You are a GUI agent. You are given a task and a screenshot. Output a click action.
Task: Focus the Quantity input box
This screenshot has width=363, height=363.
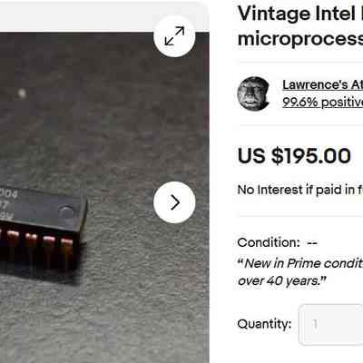click(x=331, y=324)
